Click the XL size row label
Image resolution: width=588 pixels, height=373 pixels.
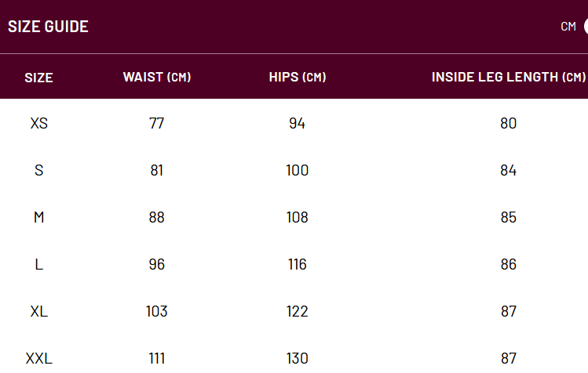(x=39, y=311)
